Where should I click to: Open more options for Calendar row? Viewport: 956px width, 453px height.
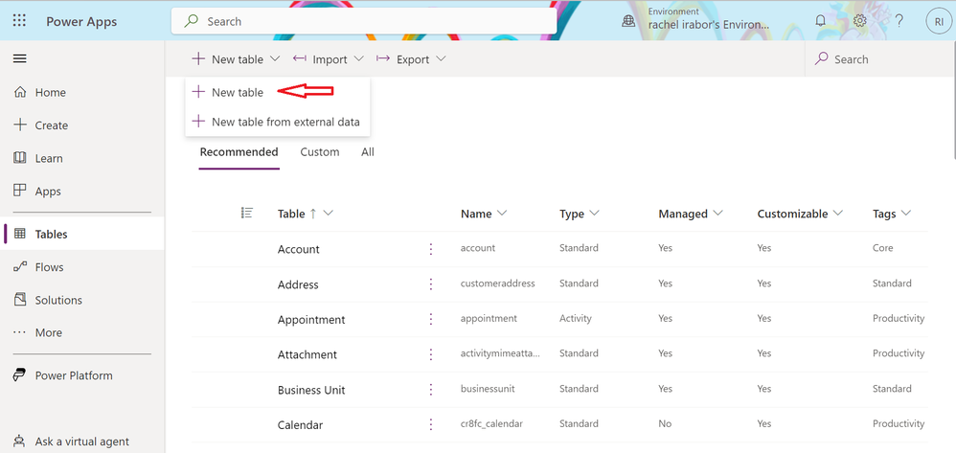click(431, 424)
